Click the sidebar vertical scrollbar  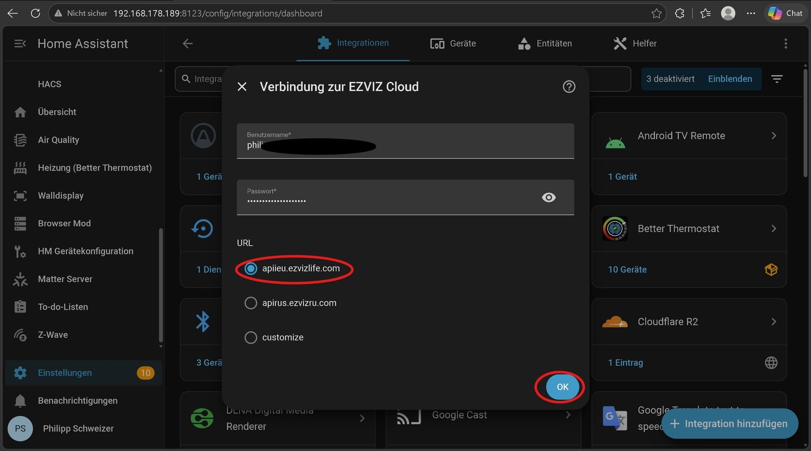[161, 285]
